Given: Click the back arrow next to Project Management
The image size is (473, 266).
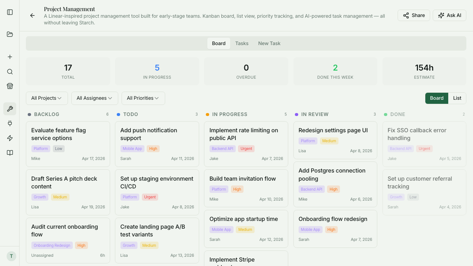Looking at the screenshot, I should [x=32, y=16].
